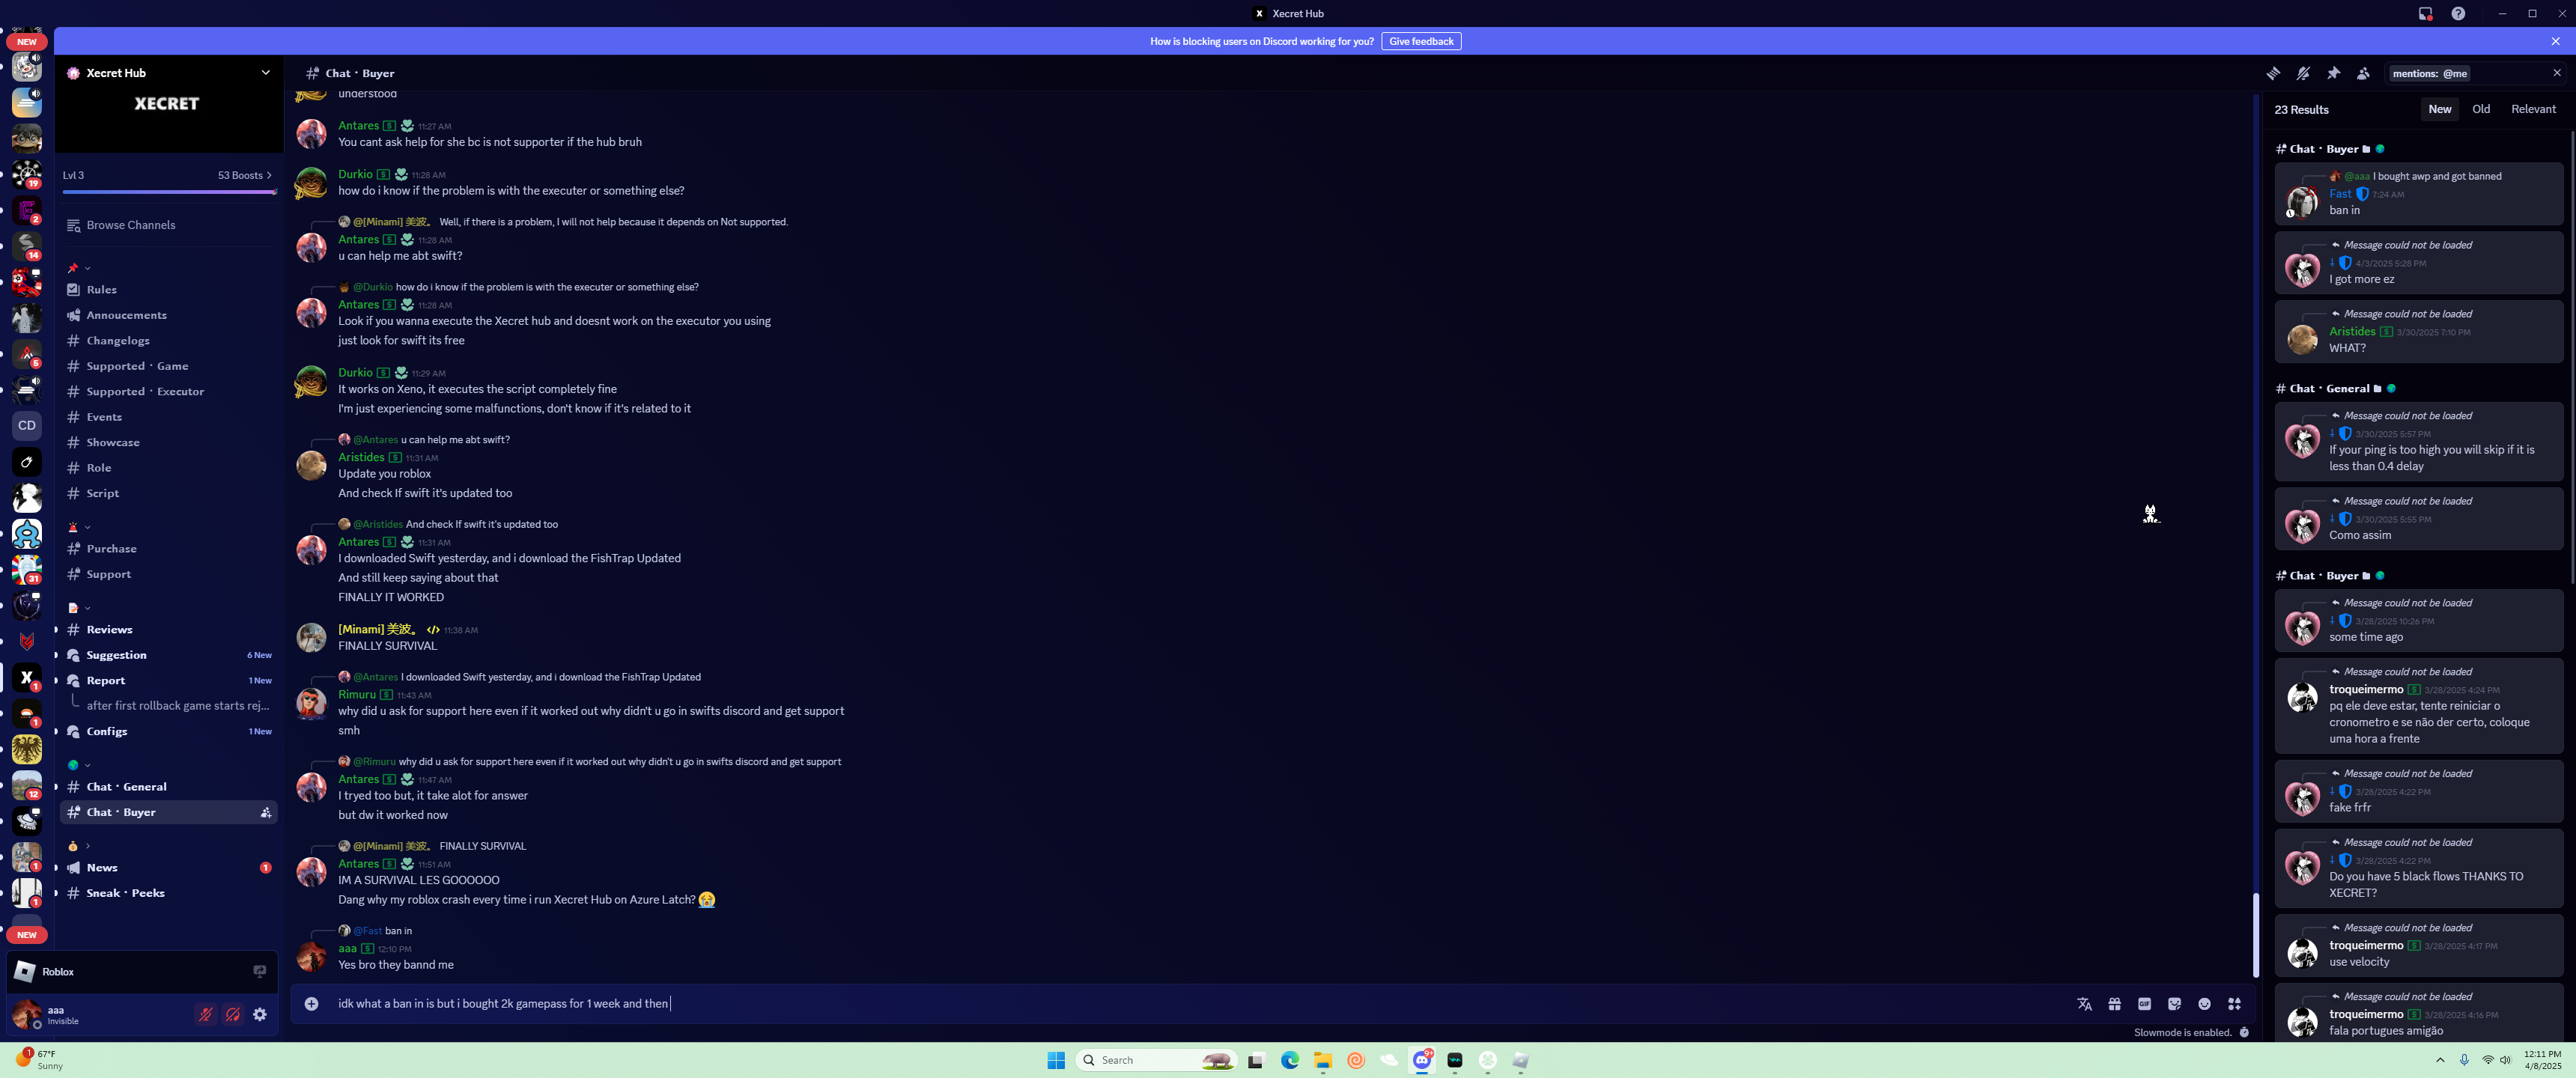Open user settings gear
Viewport: 2576px width, 1078px height.
[260, 1015]
